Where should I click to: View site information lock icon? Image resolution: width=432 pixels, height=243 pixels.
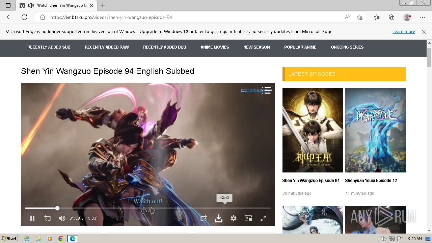42,17
